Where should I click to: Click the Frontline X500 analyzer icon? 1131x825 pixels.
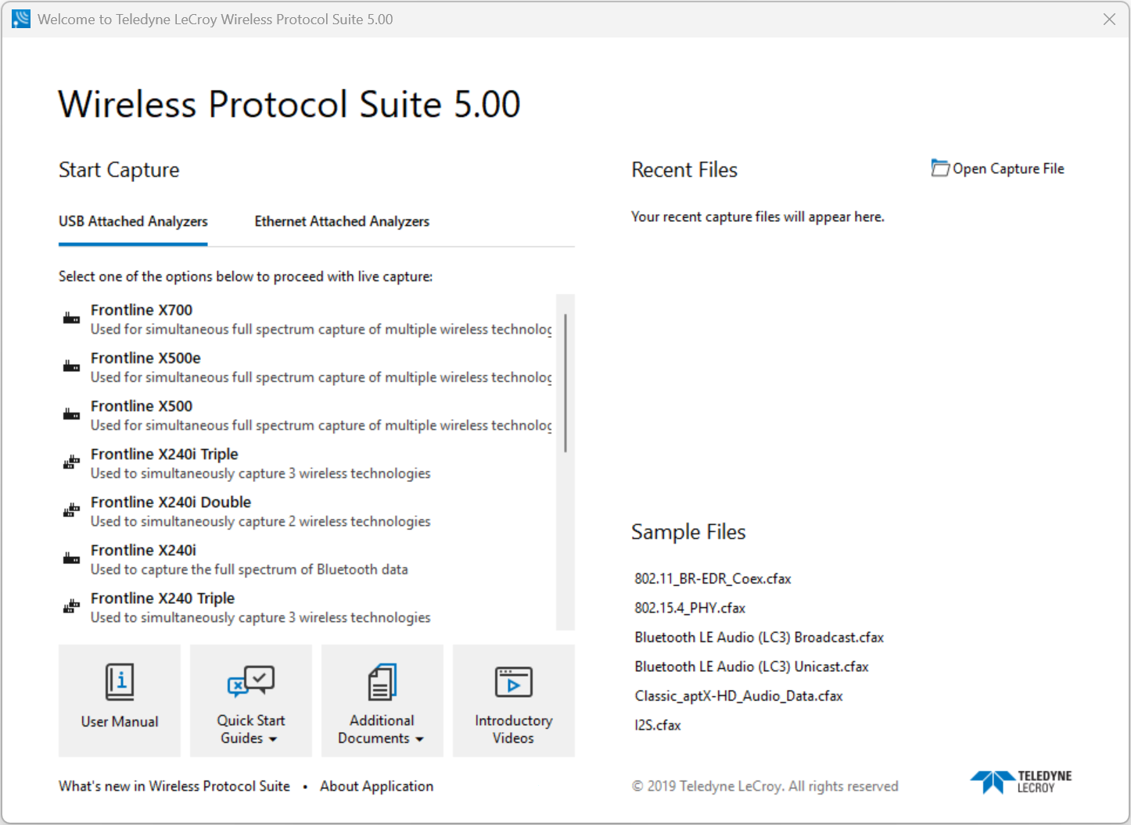71,414
